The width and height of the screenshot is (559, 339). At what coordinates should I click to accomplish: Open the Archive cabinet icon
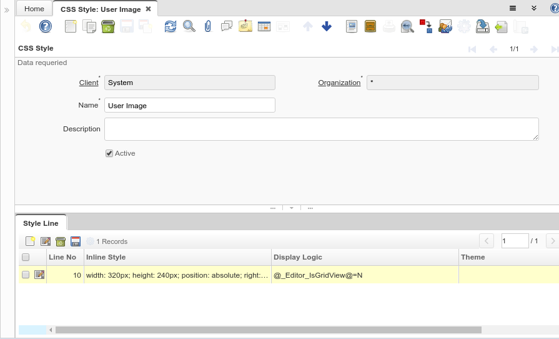[370, 26]
